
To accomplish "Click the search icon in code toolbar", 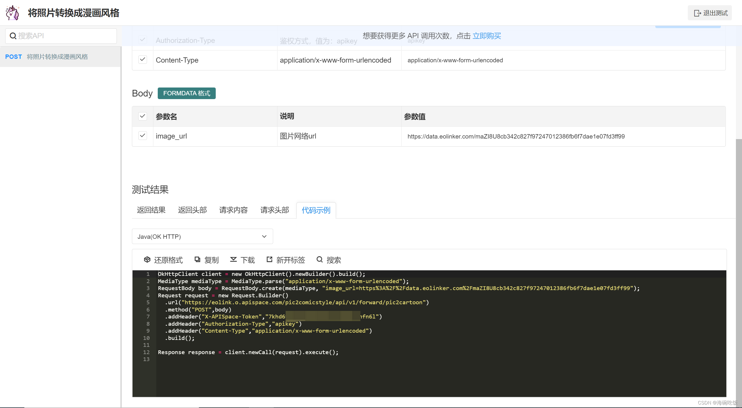I will click(x=320, y=260).
